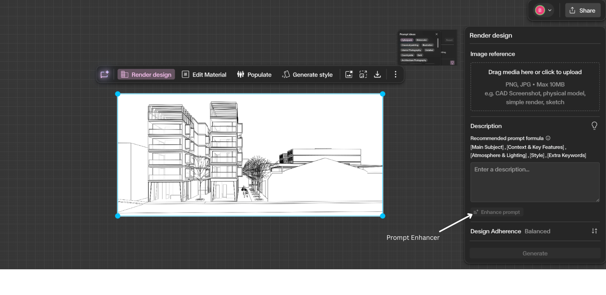Download the selected image
606x295 pixels.
[377, 74]
